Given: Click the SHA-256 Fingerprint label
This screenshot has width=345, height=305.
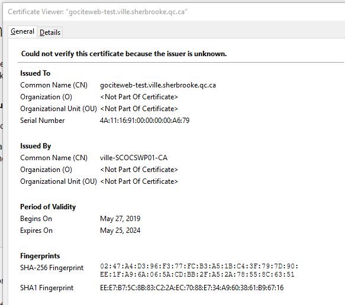Looking at the screenshot, I should pos(52,268).
